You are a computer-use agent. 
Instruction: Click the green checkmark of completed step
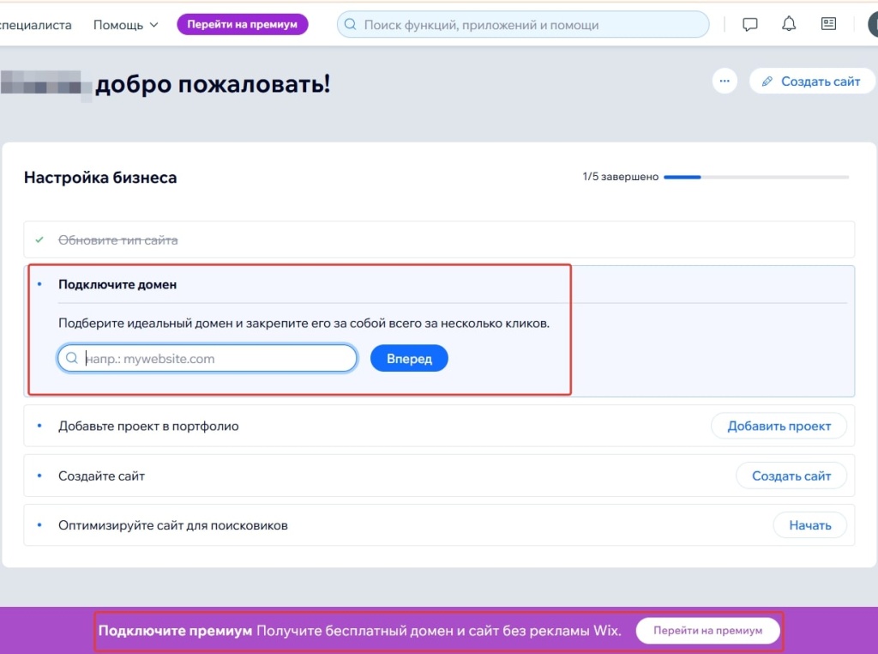pyautogui.click(x=39, y=239)
